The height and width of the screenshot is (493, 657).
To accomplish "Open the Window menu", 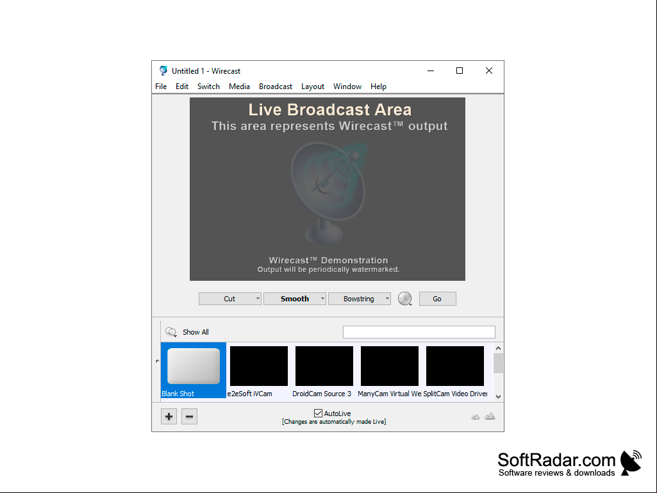I will [347, 87].
